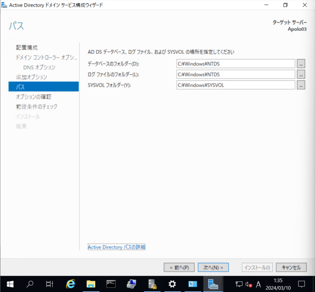This screenshot has height=292, width=315.
Task: Open the Active Directory パスの詳細 link
Action: (117, 247)
